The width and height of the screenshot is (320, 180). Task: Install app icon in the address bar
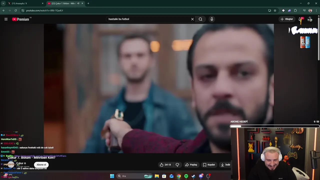coord(269,10)
